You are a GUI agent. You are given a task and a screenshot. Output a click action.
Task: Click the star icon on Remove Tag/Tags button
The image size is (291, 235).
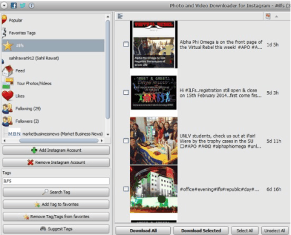[x=26, y=217]
